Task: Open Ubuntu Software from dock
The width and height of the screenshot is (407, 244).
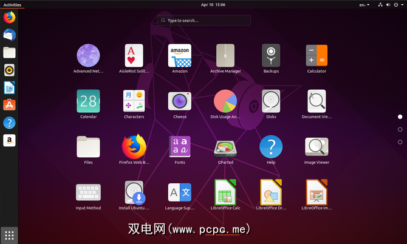Action: click(x=9, y=105)
